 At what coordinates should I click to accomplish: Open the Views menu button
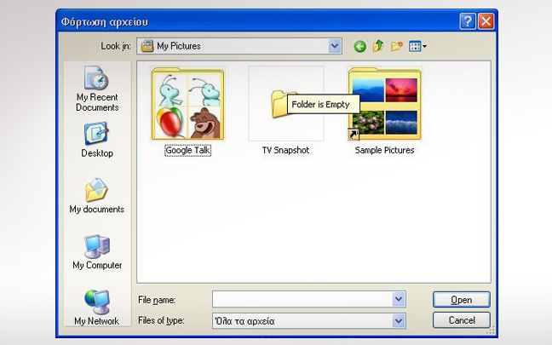coord(417,46)
